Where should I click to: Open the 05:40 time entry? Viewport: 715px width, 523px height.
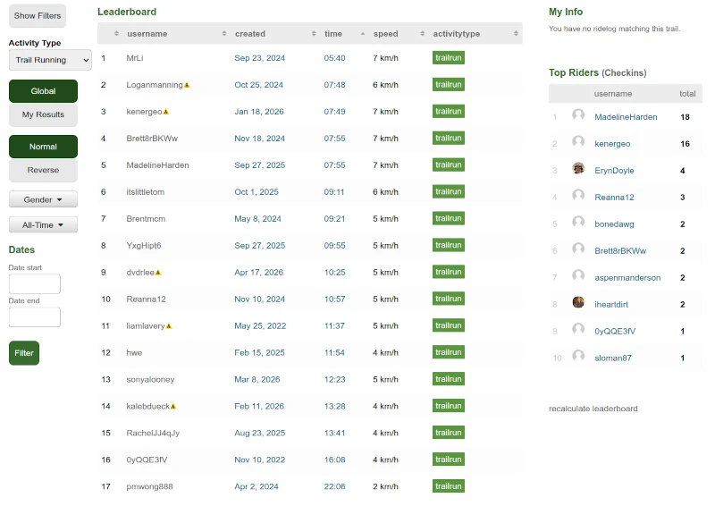[x=334, y=58]
